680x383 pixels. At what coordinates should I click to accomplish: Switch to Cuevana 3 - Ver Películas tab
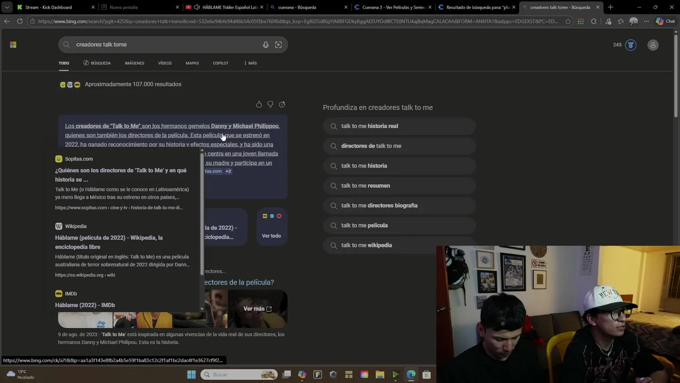click(392, 7)
